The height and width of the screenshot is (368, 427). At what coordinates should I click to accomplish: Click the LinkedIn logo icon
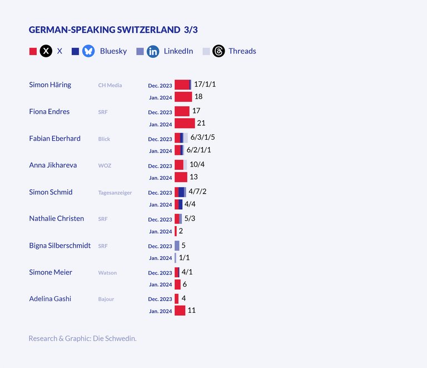pos(153,51)
